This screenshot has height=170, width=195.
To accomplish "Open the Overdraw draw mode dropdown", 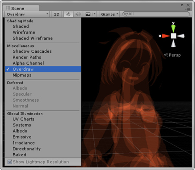I will pyautogui.click(x=27, y=14).
